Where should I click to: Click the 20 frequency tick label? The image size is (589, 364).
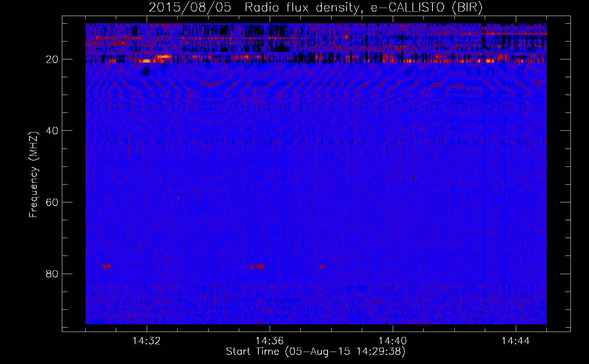coord(52,59)
